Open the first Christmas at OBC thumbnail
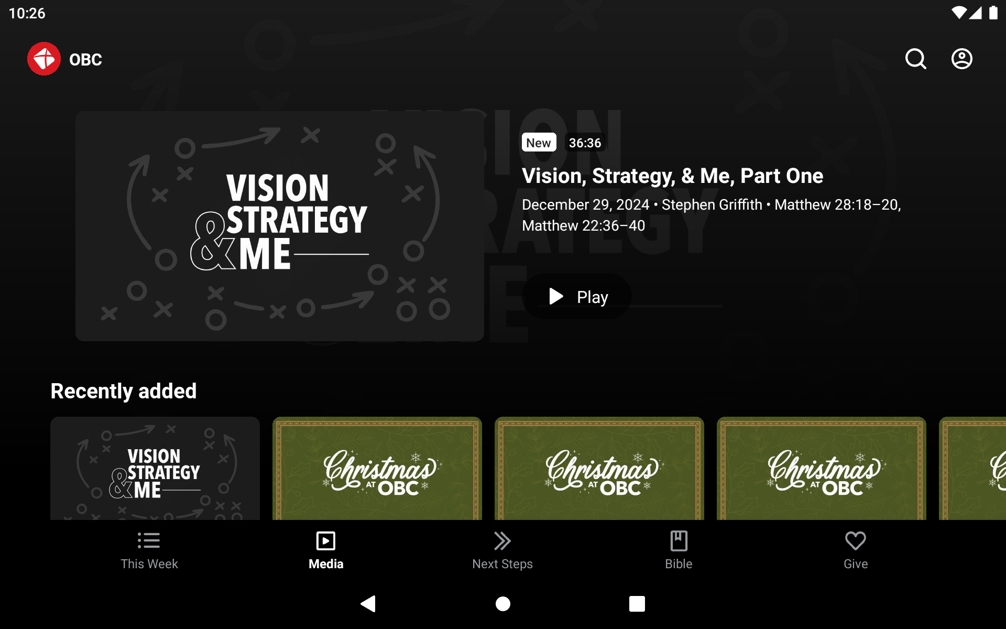 click(377, 468)
